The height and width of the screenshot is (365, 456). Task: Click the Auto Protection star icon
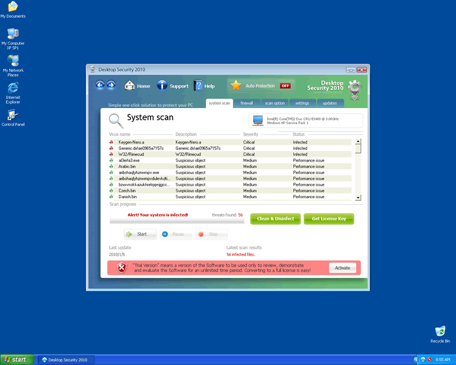pos(235,86)
